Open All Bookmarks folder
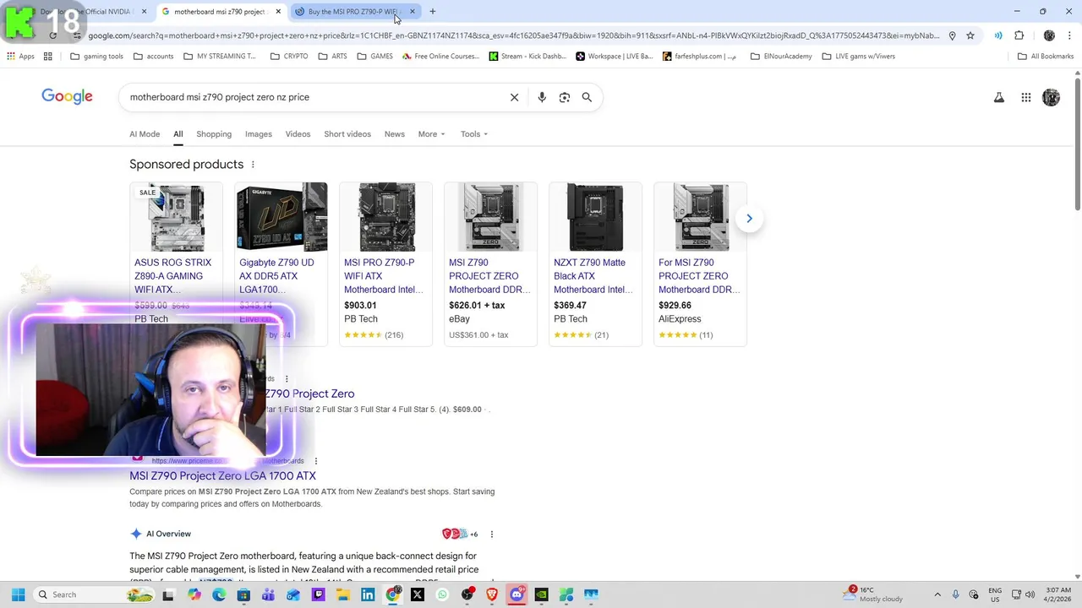Screen dimensions: 1082x608 click(1046, 57)
